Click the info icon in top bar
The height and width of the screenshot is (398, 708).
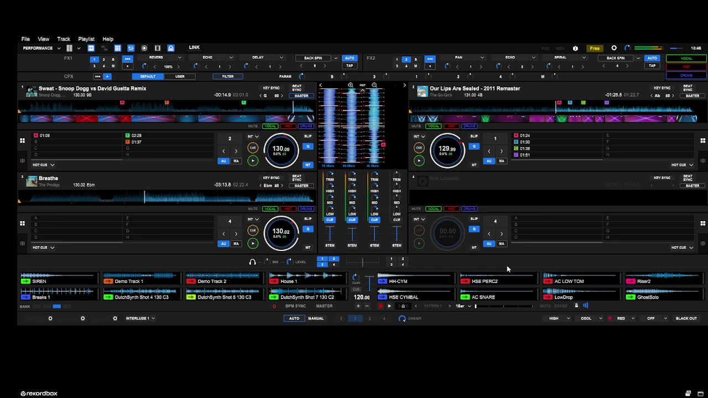click(x=575, y=48)
